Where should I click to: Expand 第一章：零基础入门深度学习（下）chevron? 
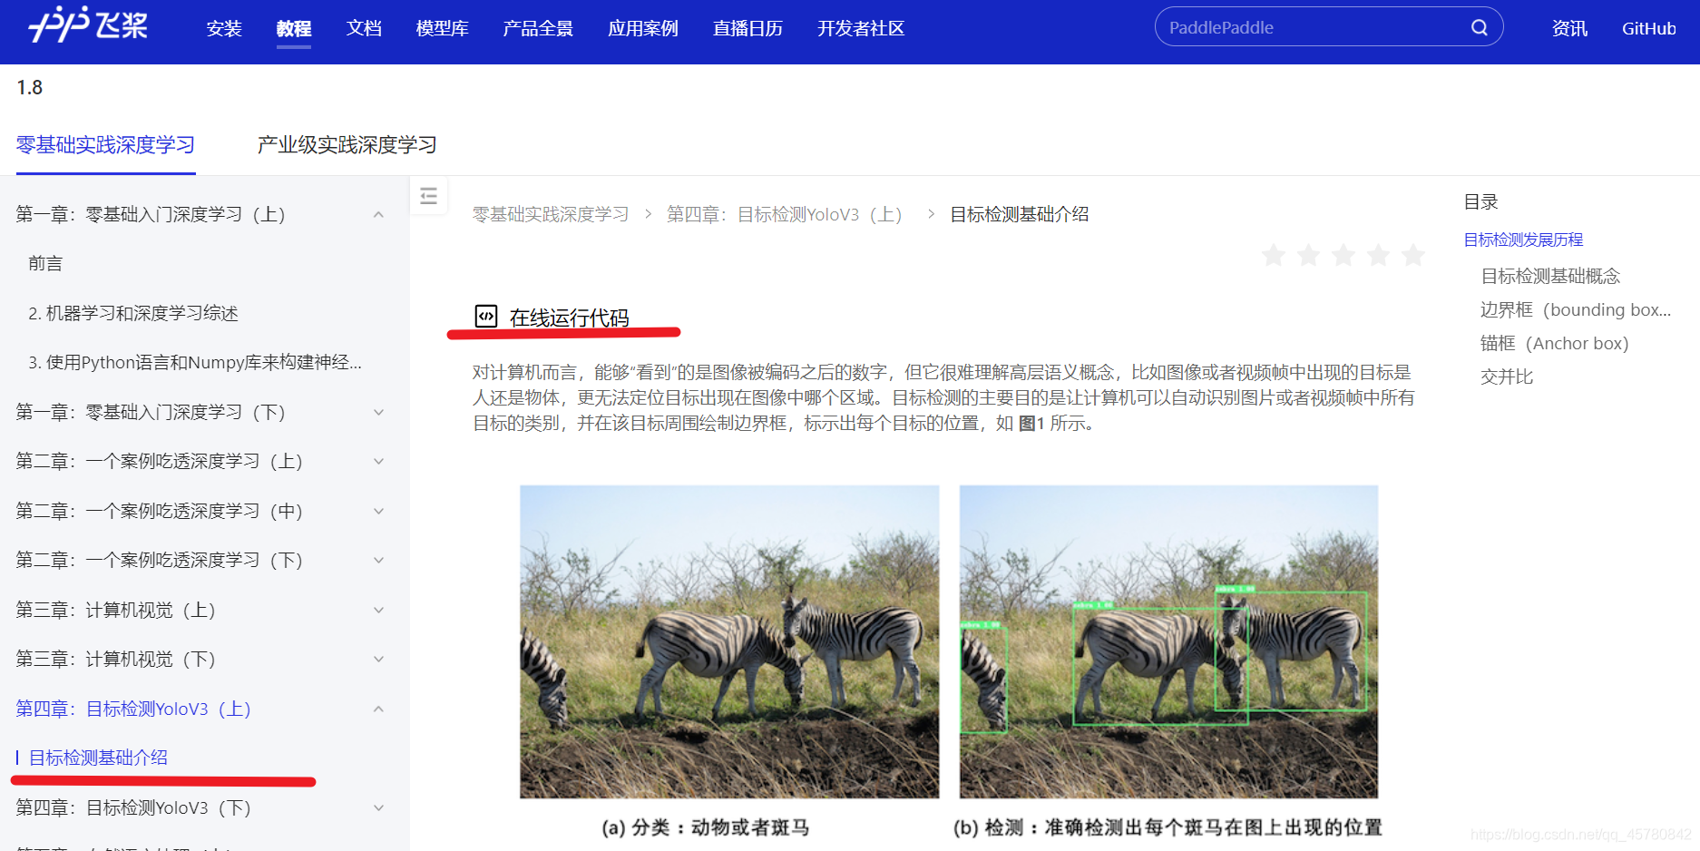378,412
